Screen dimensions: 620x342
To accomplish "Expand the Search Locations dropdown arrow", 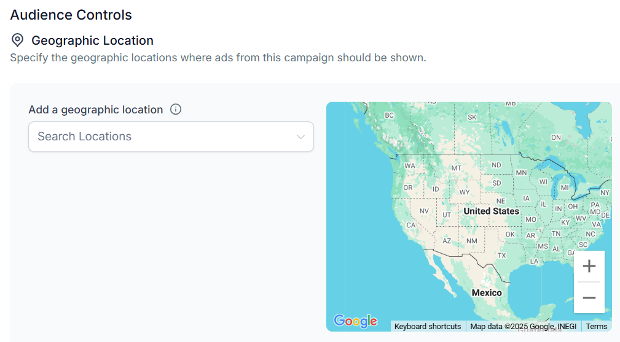I will tap(301, 137).
